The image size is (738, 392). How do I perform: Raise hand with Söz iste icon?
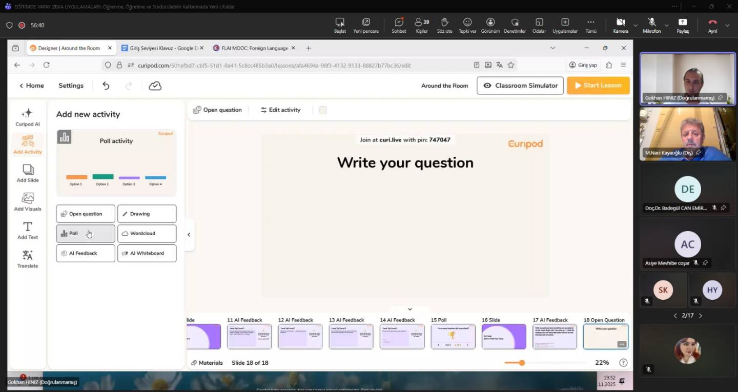444,25
